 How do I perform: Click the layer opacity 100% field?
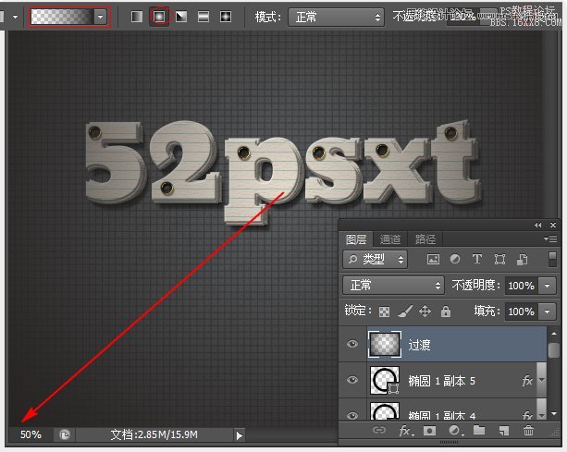click(x=521, y=286)
